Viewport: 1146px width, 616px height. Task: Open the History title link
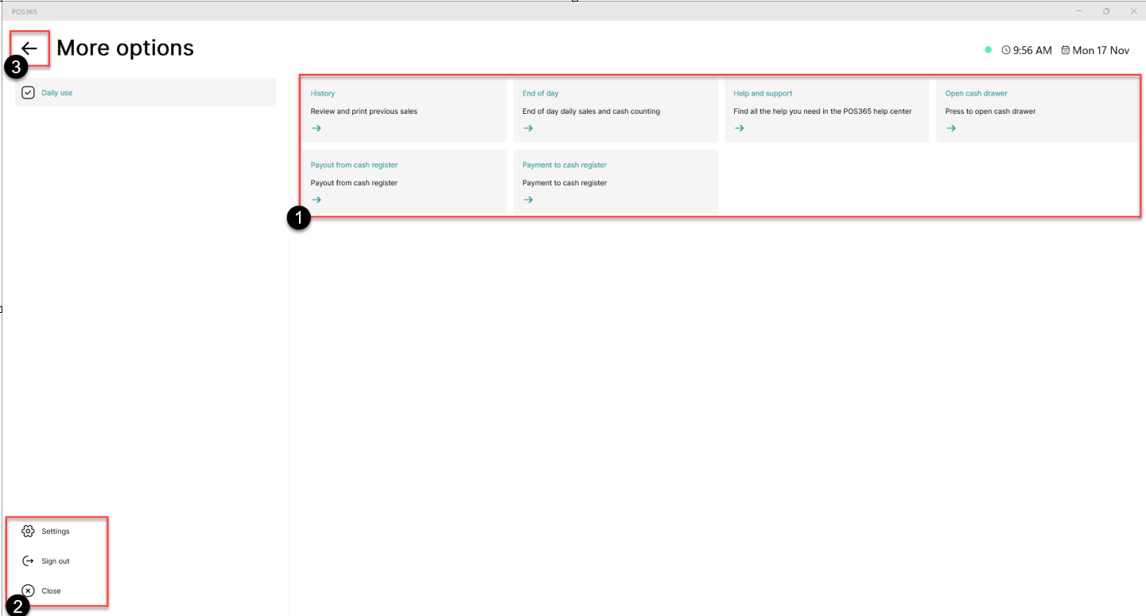tap(323, 93)
